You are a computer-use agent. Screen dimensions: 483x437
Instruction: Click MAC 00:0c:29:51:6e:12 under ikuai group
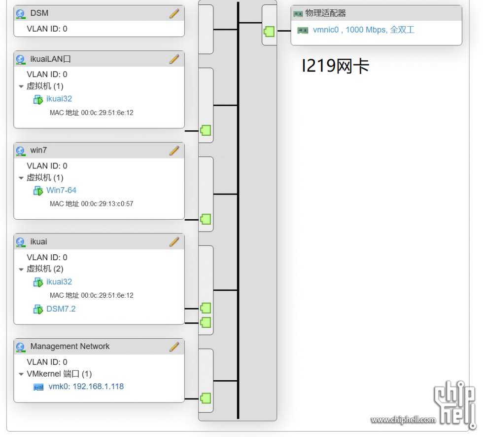coord(92,295)
